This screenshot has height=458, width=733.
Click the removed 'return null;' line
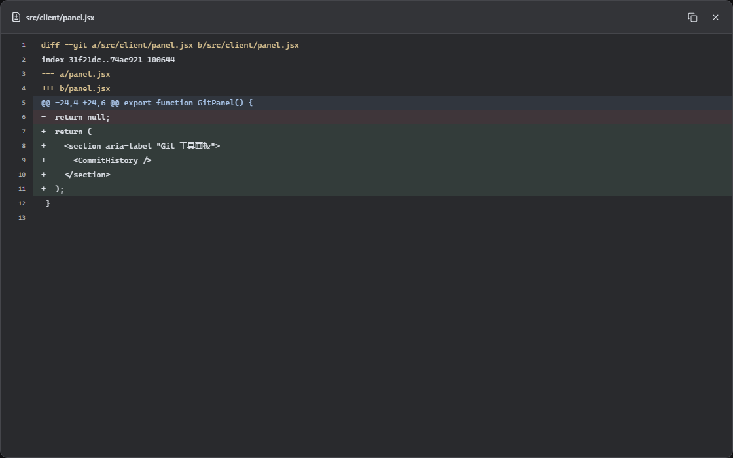click(383, 117)
